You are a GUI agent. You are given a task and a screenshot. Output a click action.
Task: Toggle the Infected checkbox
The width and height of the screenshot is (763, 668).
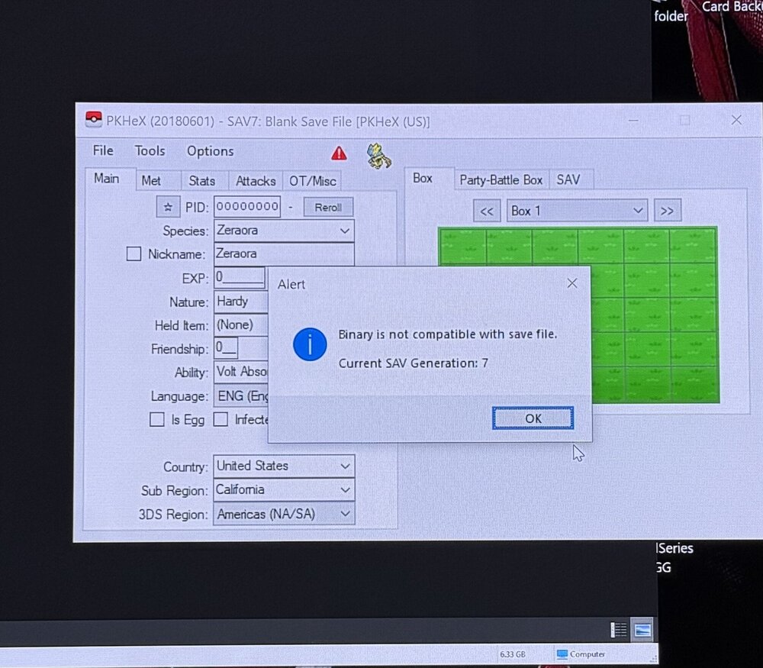pos(221,419)
